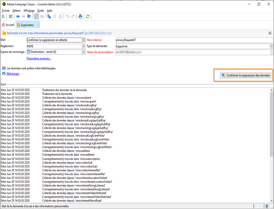Screen dimensions: 274x209
Task: Select row "0 enregistrement(s) trouvés dans 'nms:trackingLogRcp'"
Action: point(73,117)
